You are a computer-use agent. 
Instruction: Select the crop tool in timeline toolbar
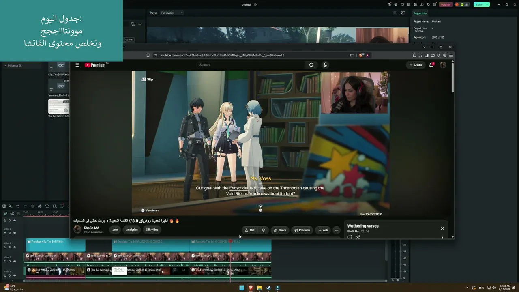point(54,206)
